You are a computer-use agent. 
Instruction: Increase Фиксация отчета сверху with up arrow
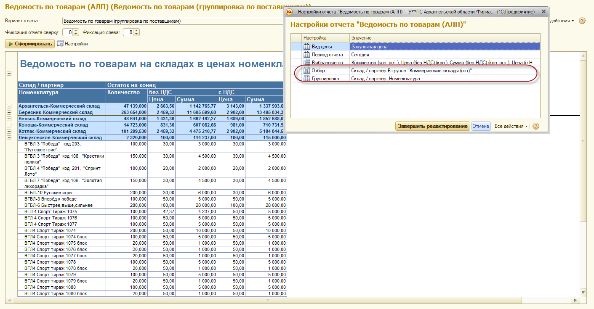click(76, 31)
